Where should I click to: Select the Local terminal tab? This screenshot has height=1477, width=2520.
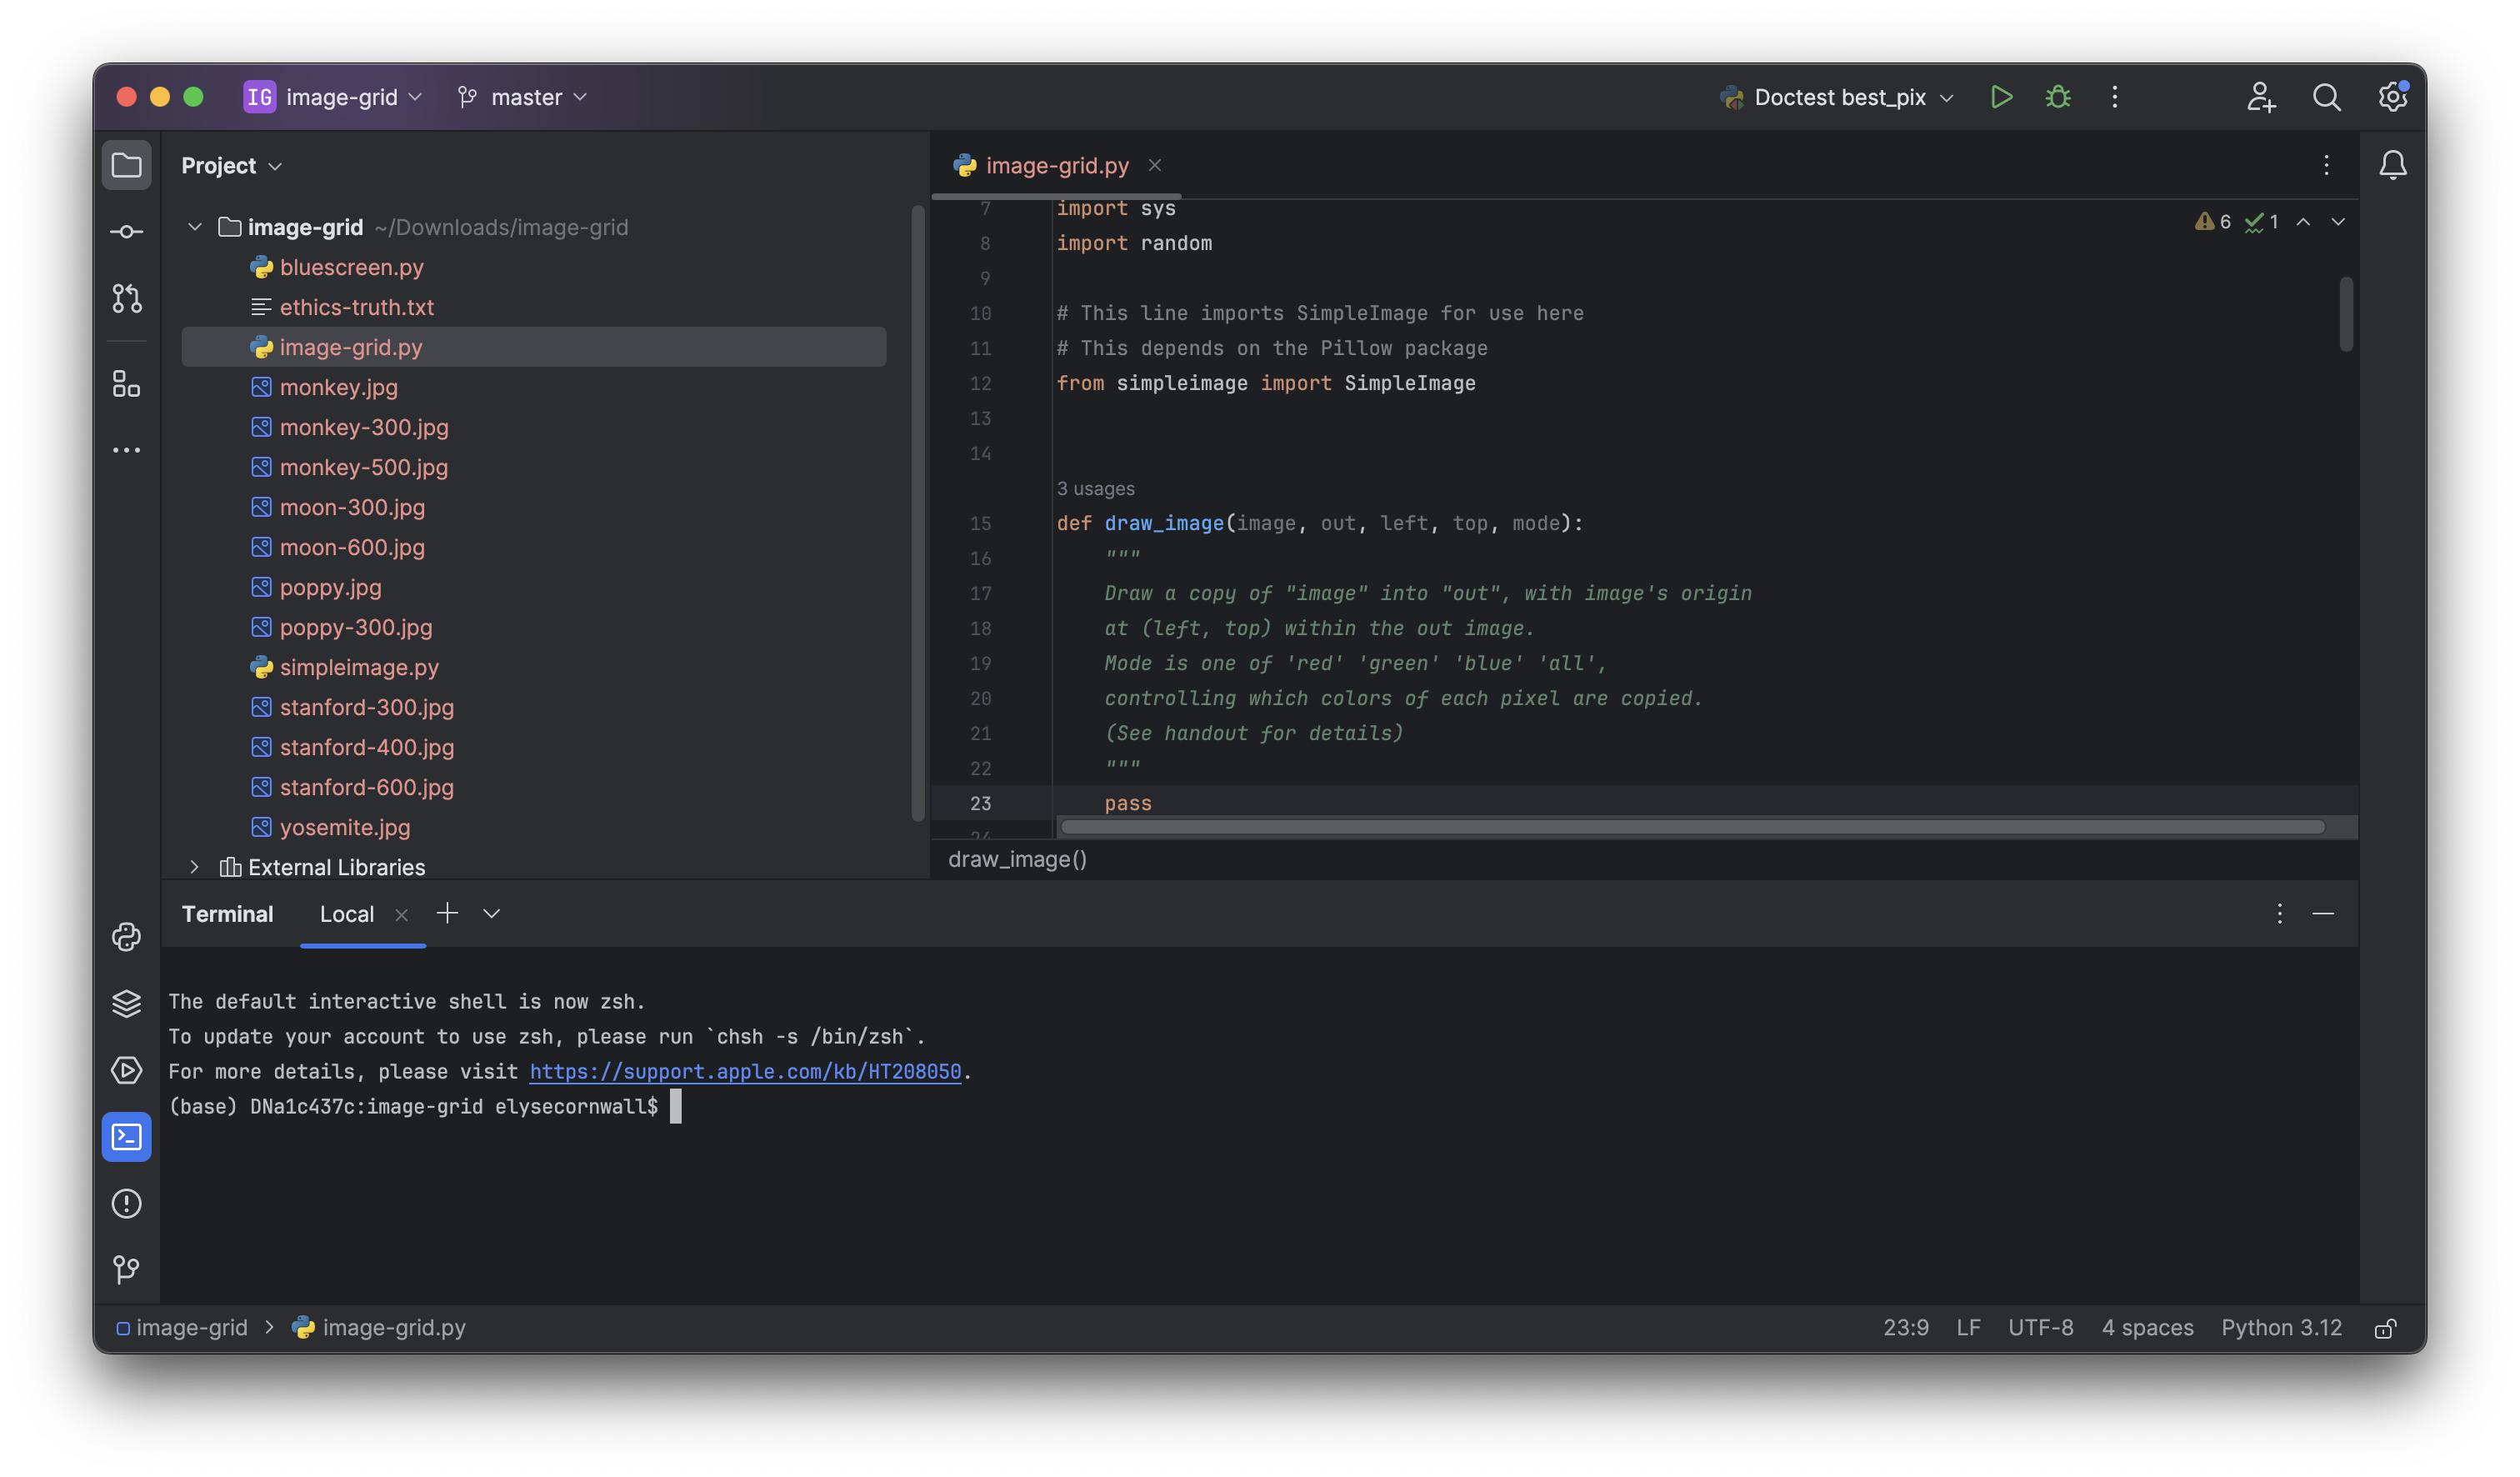point(347,913)
